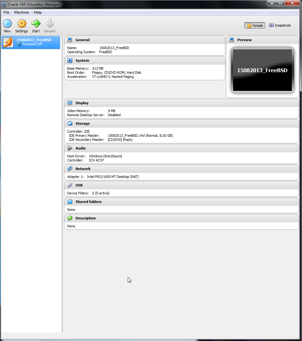The height and width of the screenshot is (341, 302).
Task: Click the USB section plug icon
Action: [x=70, y=185]
